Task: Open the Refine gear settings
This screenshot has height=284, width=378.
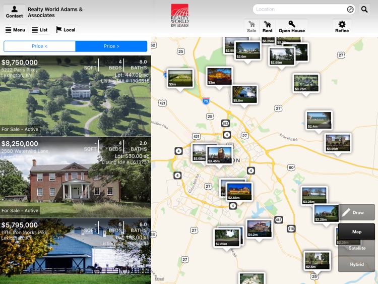Action: [x=342, y=27]
